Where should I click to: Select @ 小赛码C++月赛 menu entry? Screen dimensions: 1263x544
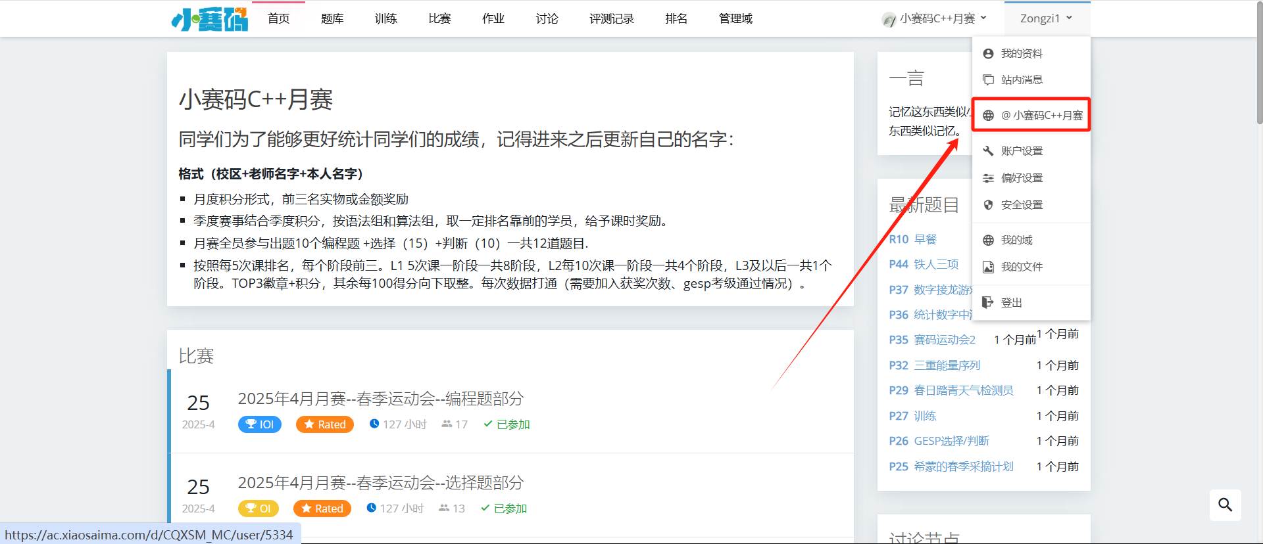coord(1031,115)
